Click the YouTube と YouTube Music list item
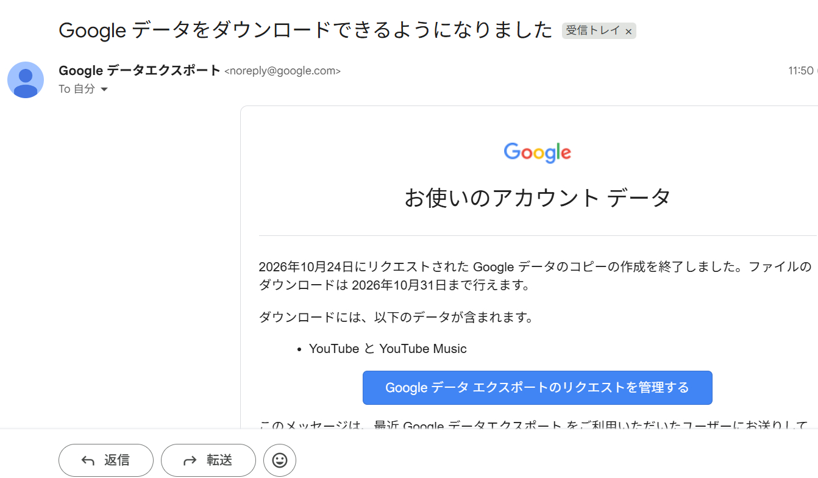Image resolution: width=818 pixels, height=478 pixels. pos(388,349)
